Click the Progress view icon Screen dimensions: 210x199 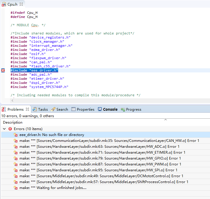pos(123,110)
